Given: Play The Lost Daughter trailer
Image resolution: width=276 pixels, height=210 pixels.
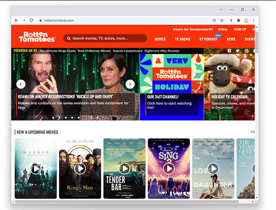Looking at the screenshot, I should coord(213,169).
